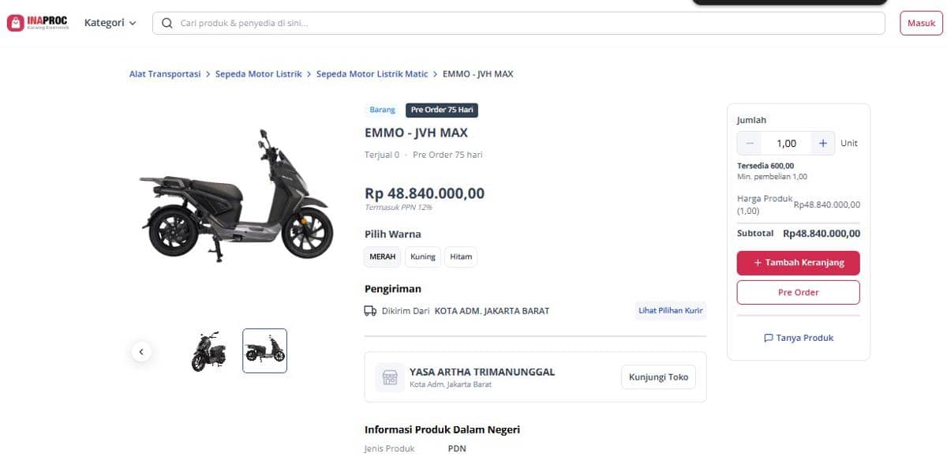This screenshot has height=457, width=947.
Task: Click the chat bubble icon next to Tanya Produk
Action: [768, 338]
